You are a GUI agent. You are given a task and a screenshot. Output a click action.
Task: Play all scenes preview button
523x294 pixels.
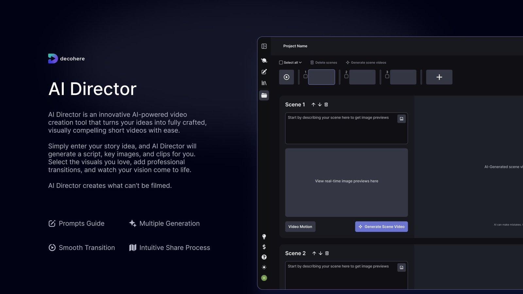point(287,77)
